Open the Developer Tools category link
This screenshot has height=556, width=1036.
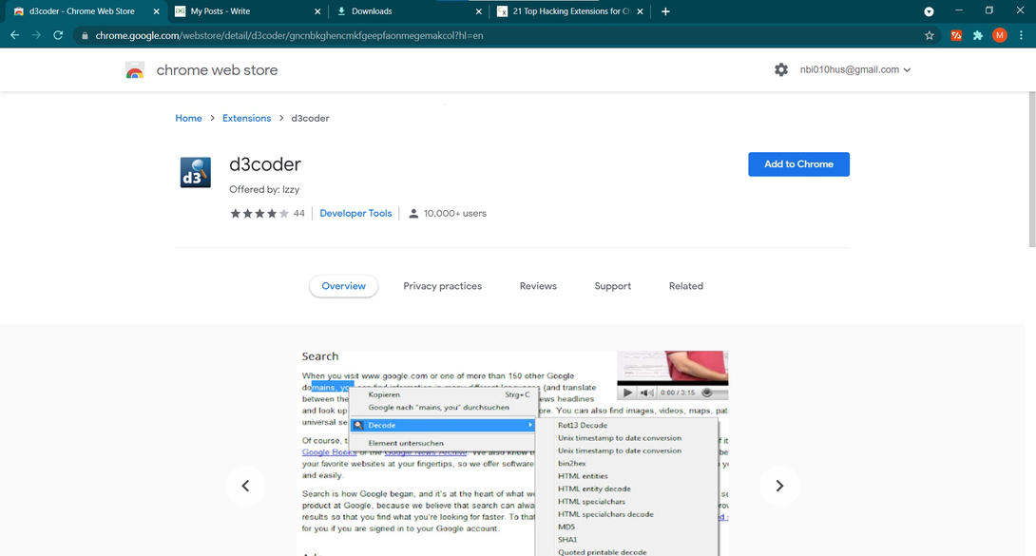(x=355, y=213)
